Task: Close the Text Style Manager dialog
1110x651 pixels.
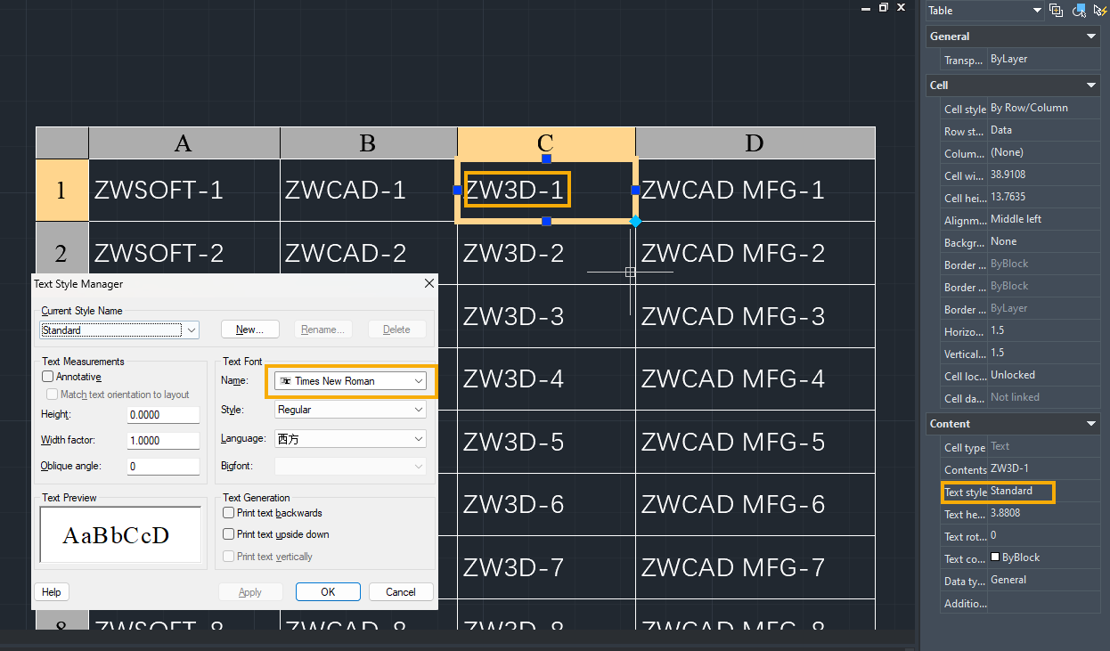Action: click(x=428, y=283)
